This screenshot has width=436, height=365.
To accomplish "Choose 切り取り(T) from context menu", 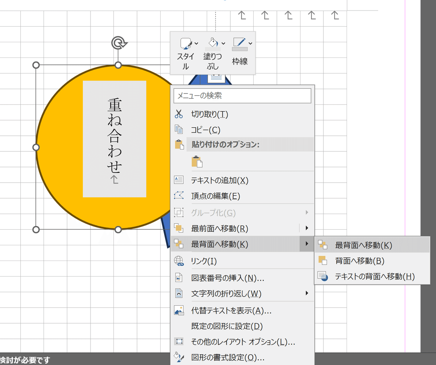I will 242,114.
